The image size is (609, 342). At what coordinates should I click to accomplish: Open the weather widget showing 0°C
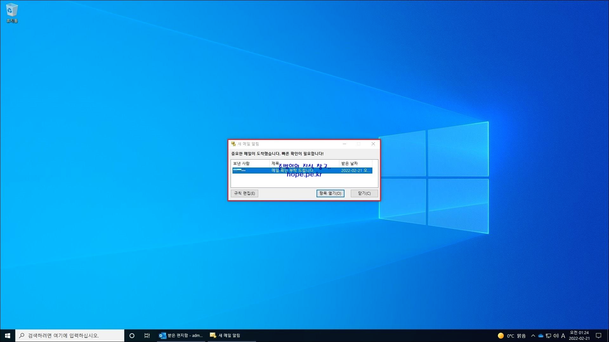pos(512,336)
